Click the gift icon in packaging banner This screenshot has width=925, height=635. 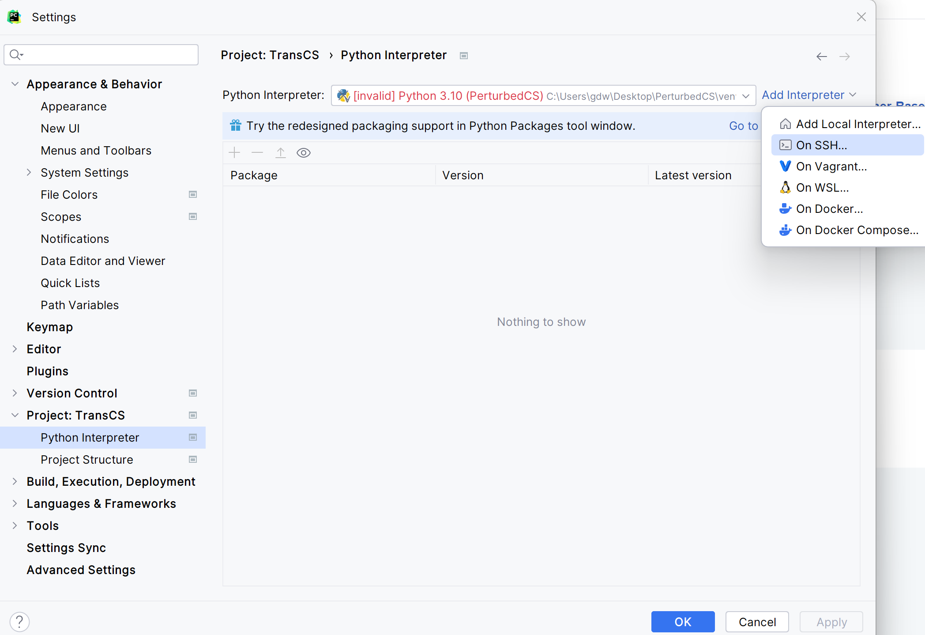(236, 126)
